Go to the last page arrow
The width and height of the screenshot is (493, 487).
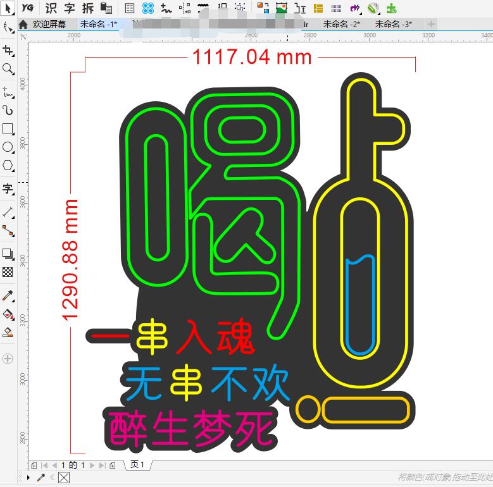[x=102, y=465]
